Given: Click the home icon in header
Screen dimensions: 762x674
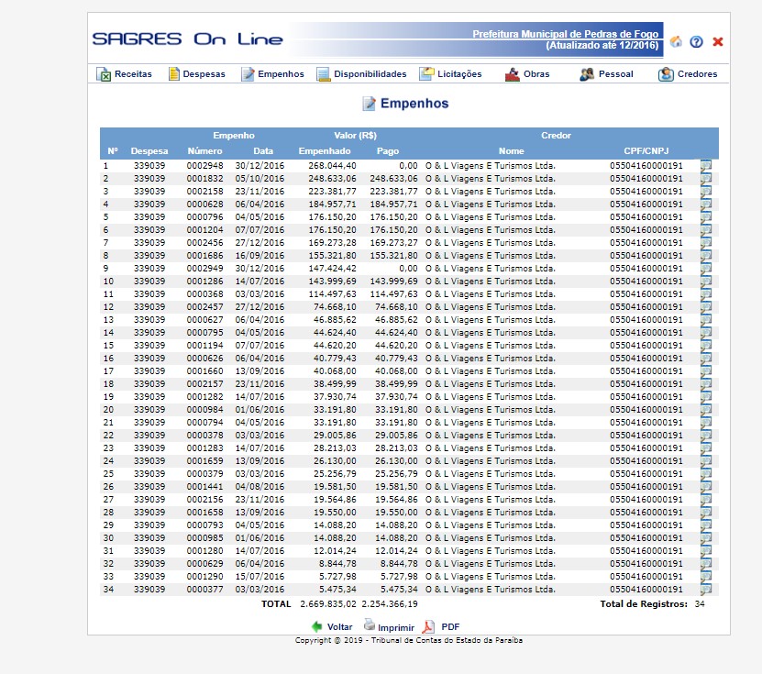Looking at the screenshot, I should click(x=676, y=42).
